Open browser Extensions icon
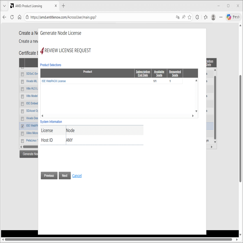 (197, 17)
